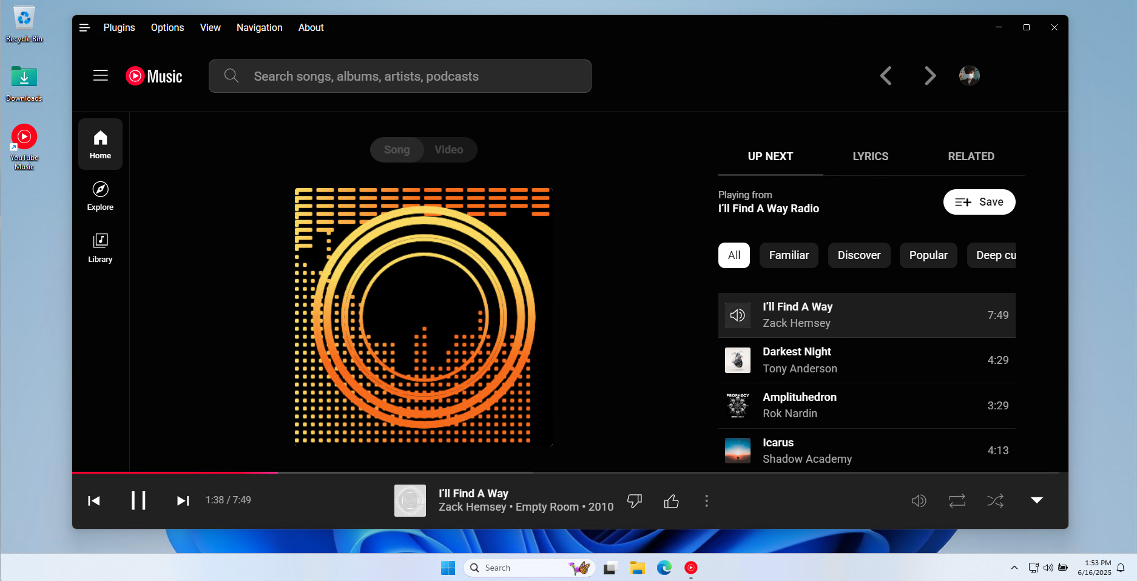This screenshot has width=1137, height=581.
Task: Open the three-dot song options menu
Action: click(706, 501)
